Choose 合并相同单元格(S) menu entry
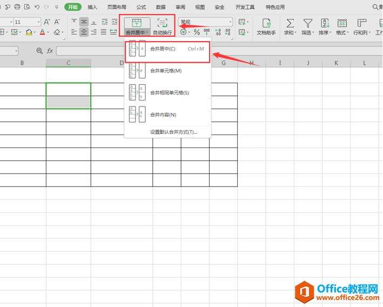This screenshot has height=307, width=383. tap(167, 93)
